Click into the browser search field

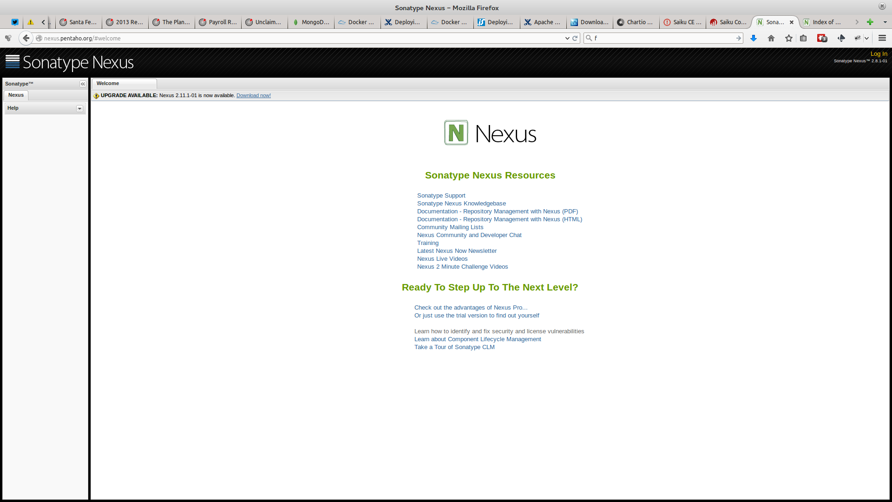click(x=664, y=38)
